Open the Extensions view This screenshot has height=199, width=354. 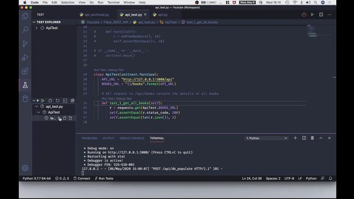pyautogui.click(x=25, y=71)
